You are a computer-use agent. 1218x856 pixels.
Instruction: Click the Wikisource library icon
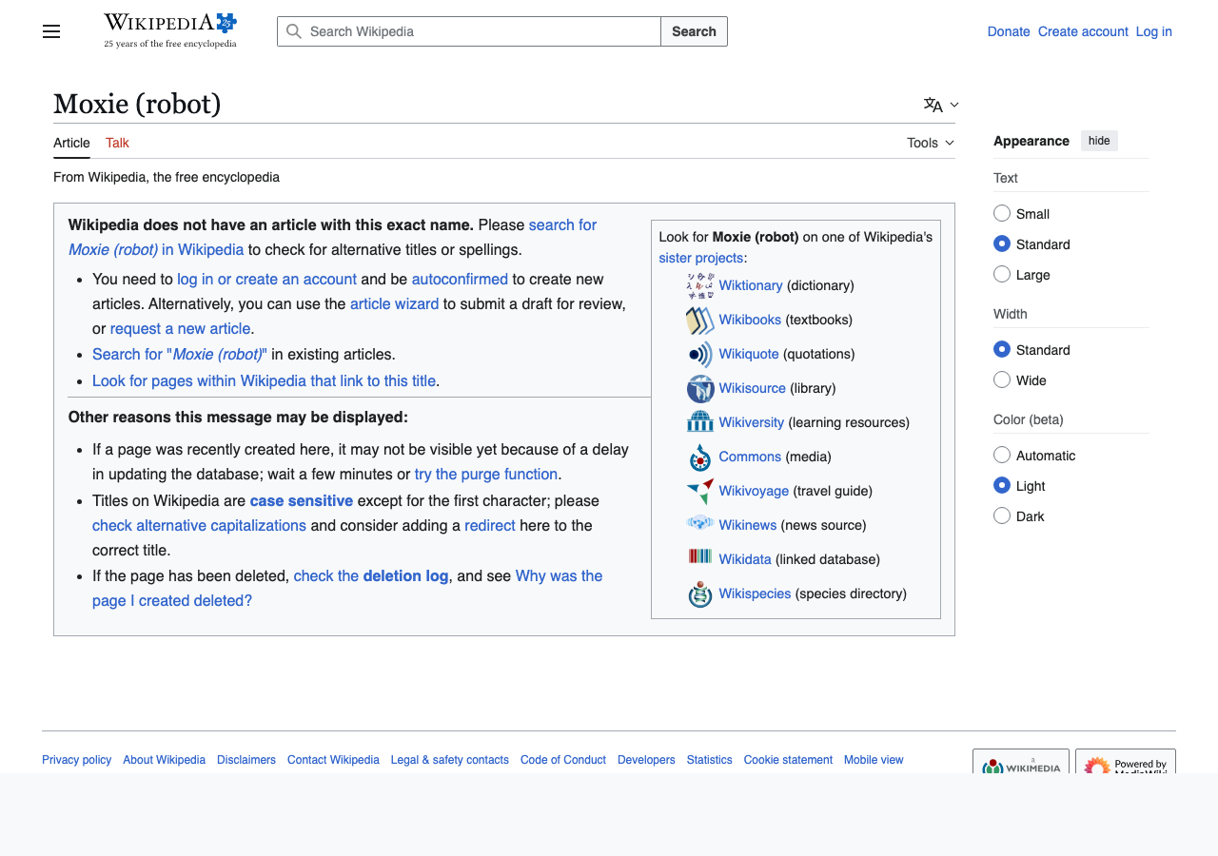(x=699, y=388)
